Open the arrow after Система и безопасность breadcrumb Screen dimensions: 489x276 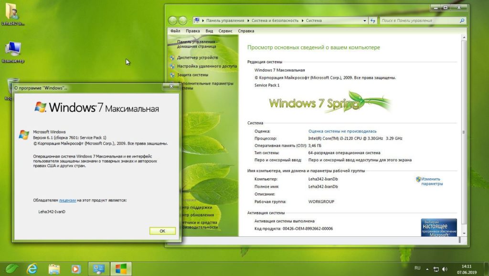click(302, 21)
